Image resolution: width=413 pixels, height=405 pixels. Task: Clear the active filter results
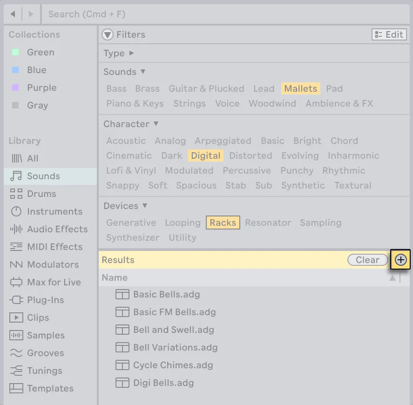click(368, 260)
